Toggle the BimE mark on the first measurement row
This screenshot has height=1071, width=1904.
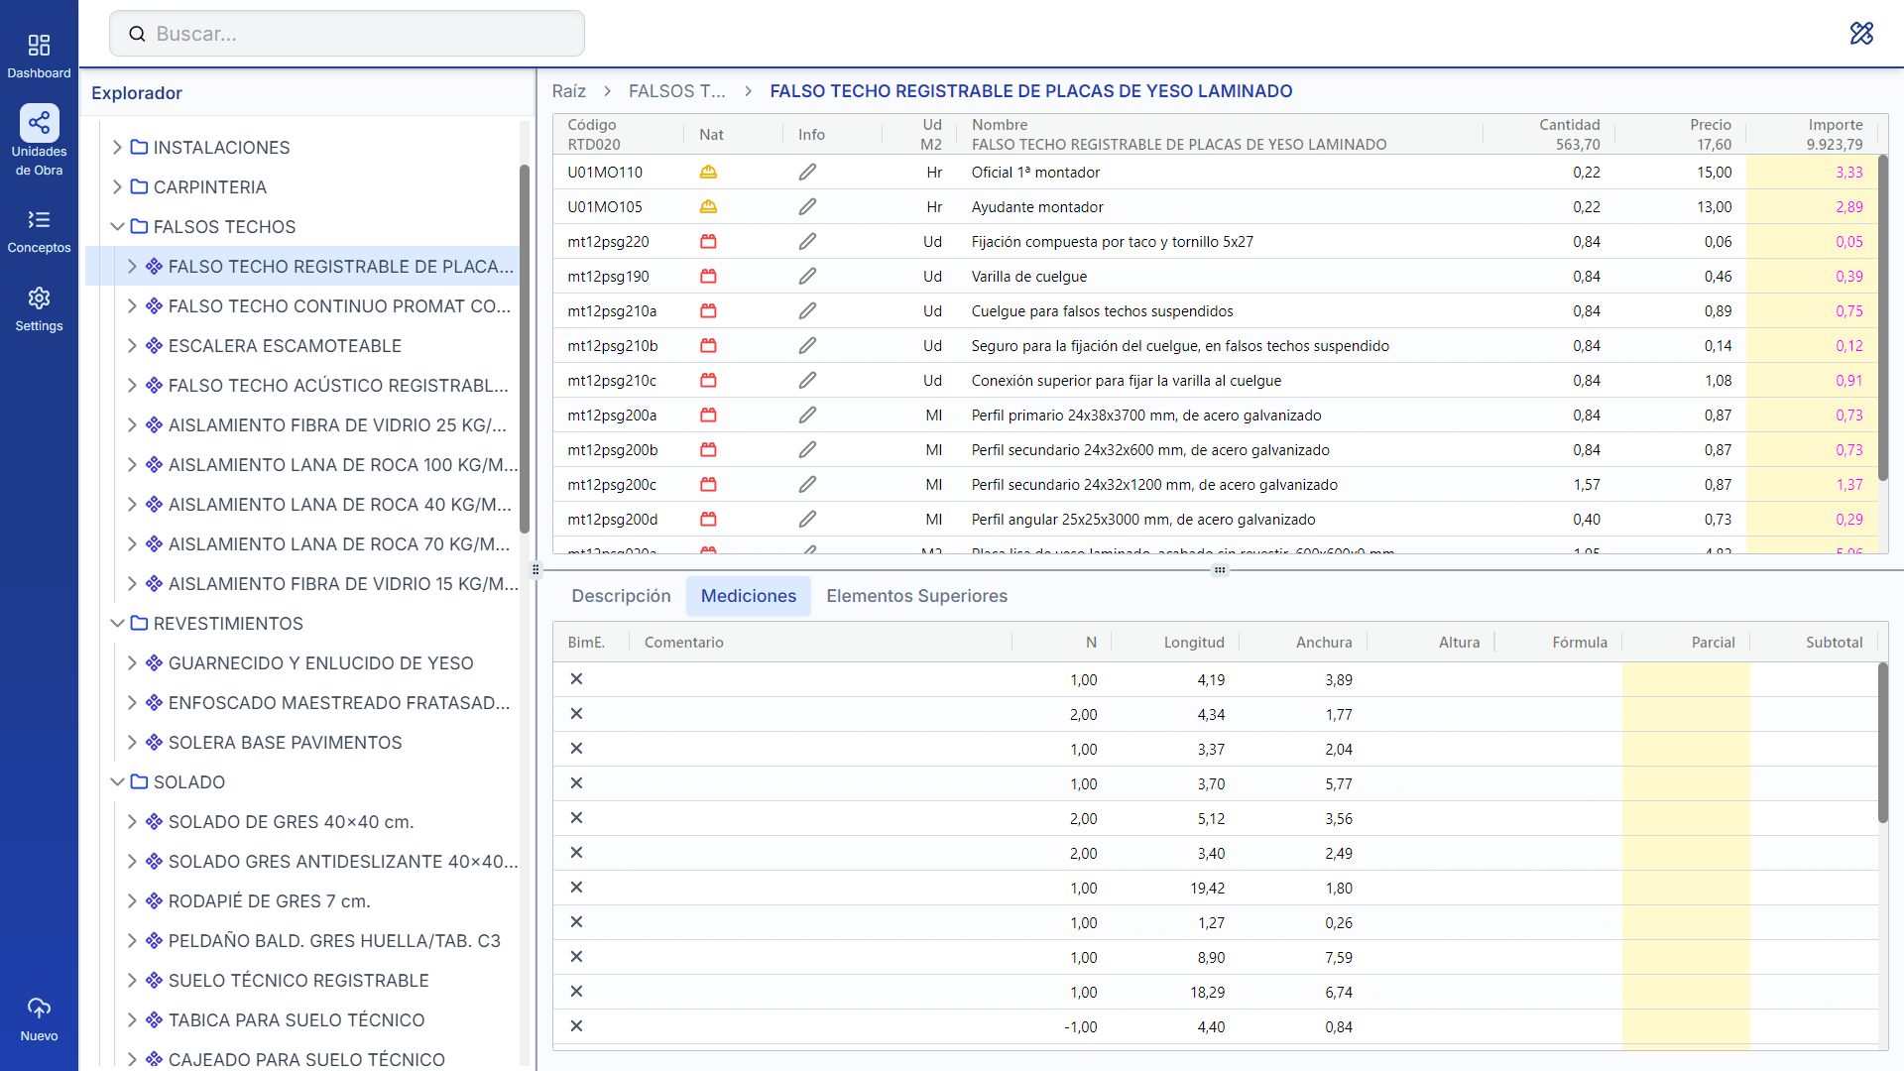click(576, 679)
